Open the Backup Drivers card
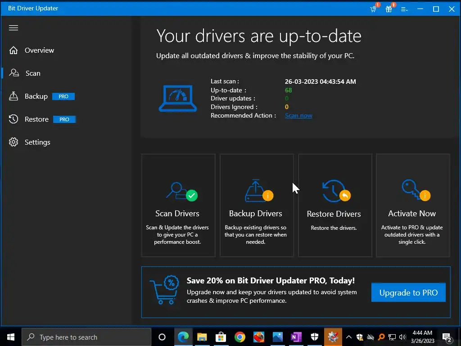Viewport: 461px width, 346px height. 257,205
